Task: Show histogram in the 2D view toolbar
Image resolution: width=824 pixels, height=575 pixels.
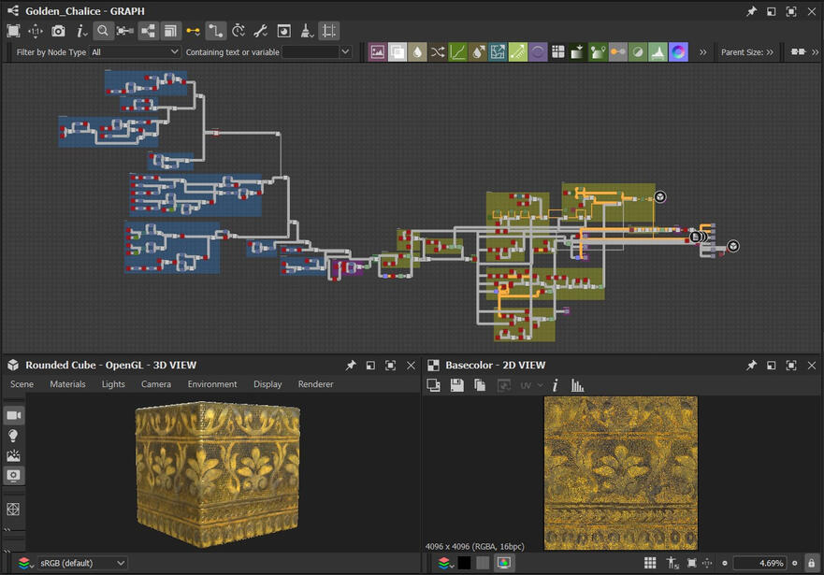Action: [577, 385]
